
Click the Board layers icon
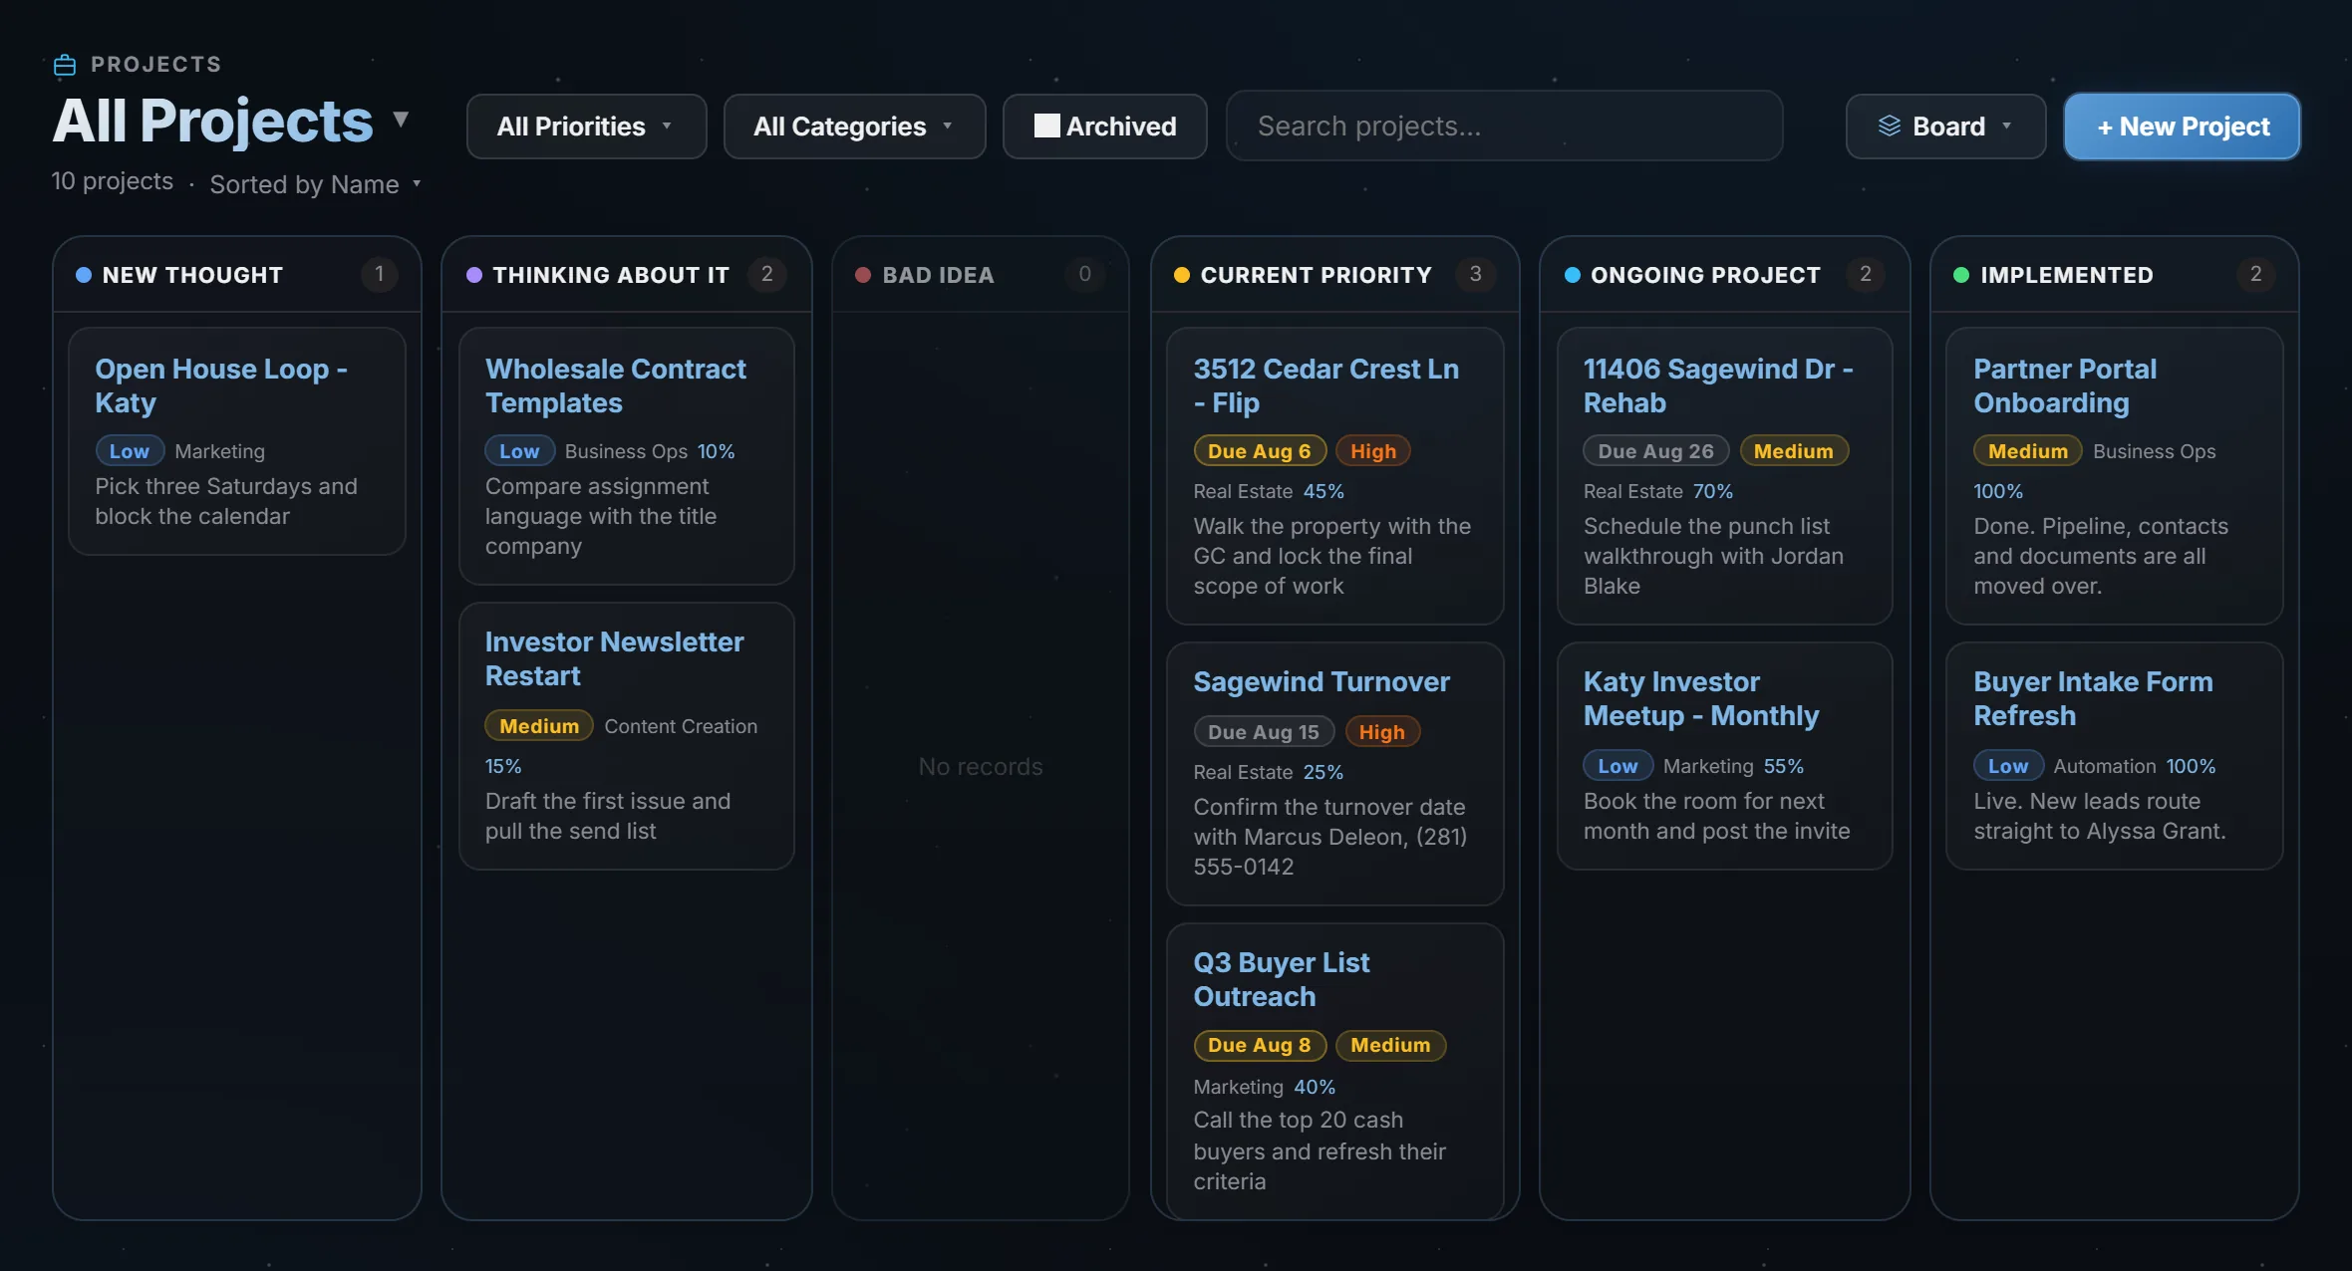[1889, 127]
